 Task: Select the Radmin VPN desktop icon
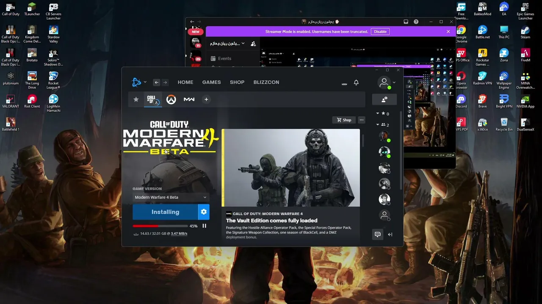point(483,79)
